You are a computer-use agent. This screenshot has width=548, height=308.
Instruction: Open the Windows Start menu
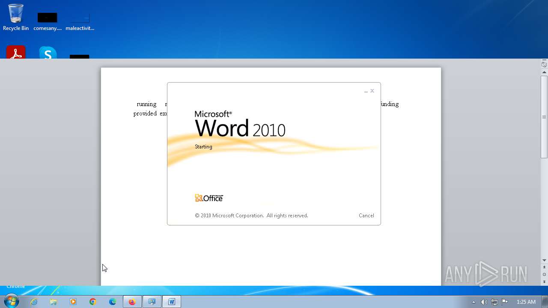12,302
